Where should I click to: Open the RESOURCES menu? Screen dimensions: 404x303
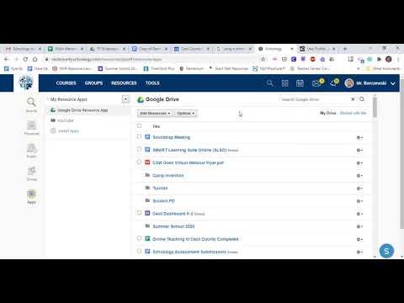click(124, 83)
